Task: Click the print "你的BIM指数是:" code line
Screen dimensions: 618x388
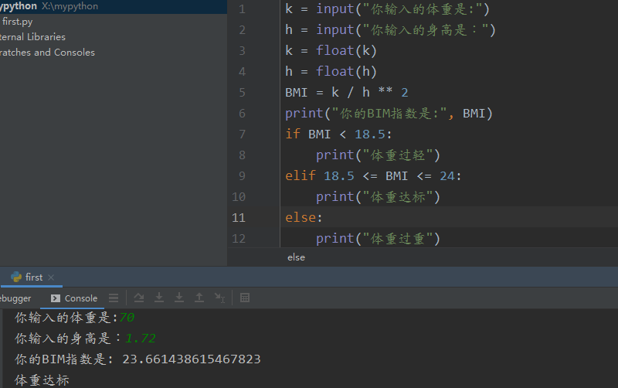Action: [389, 114]
